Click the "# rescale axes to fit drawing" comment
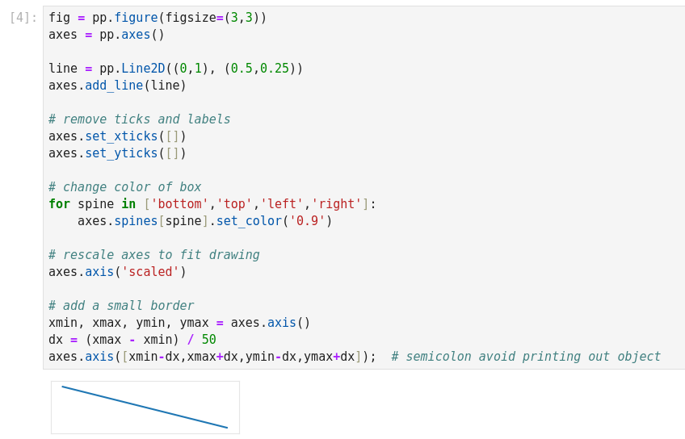The width and height of the screenshot is (685, 439). [x=153, y=255]
